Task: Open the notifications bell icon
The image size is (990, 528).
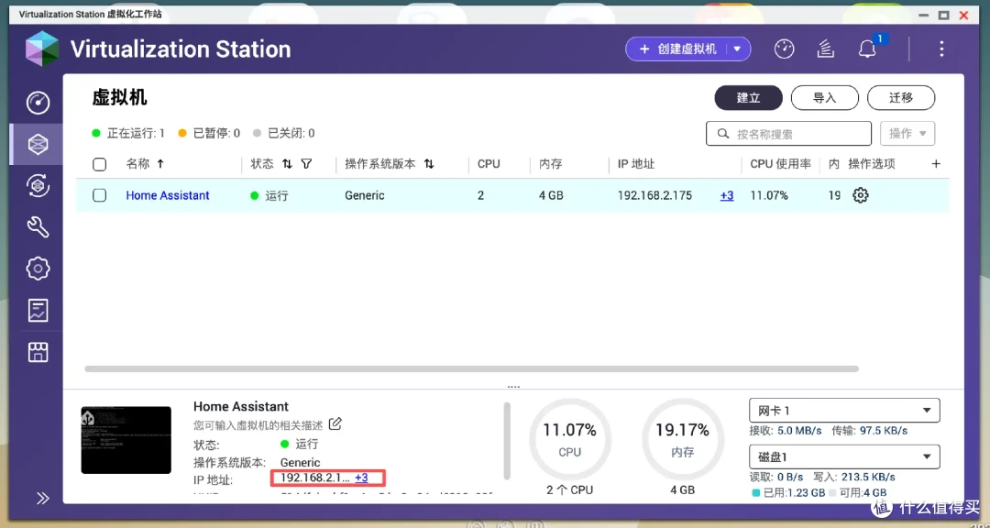Action: (x=867, y=49)
